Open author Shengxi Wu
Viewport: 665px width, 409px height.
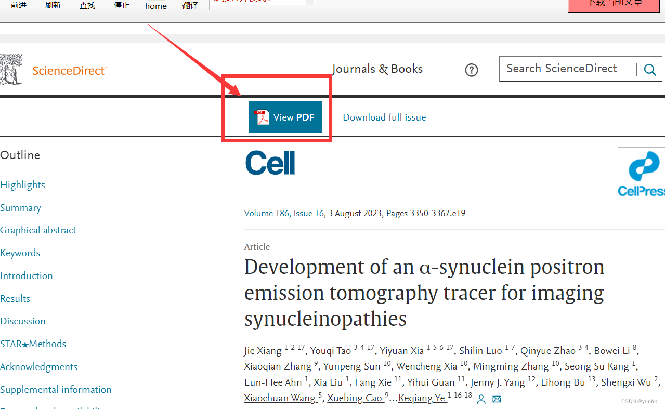point(627,382)
